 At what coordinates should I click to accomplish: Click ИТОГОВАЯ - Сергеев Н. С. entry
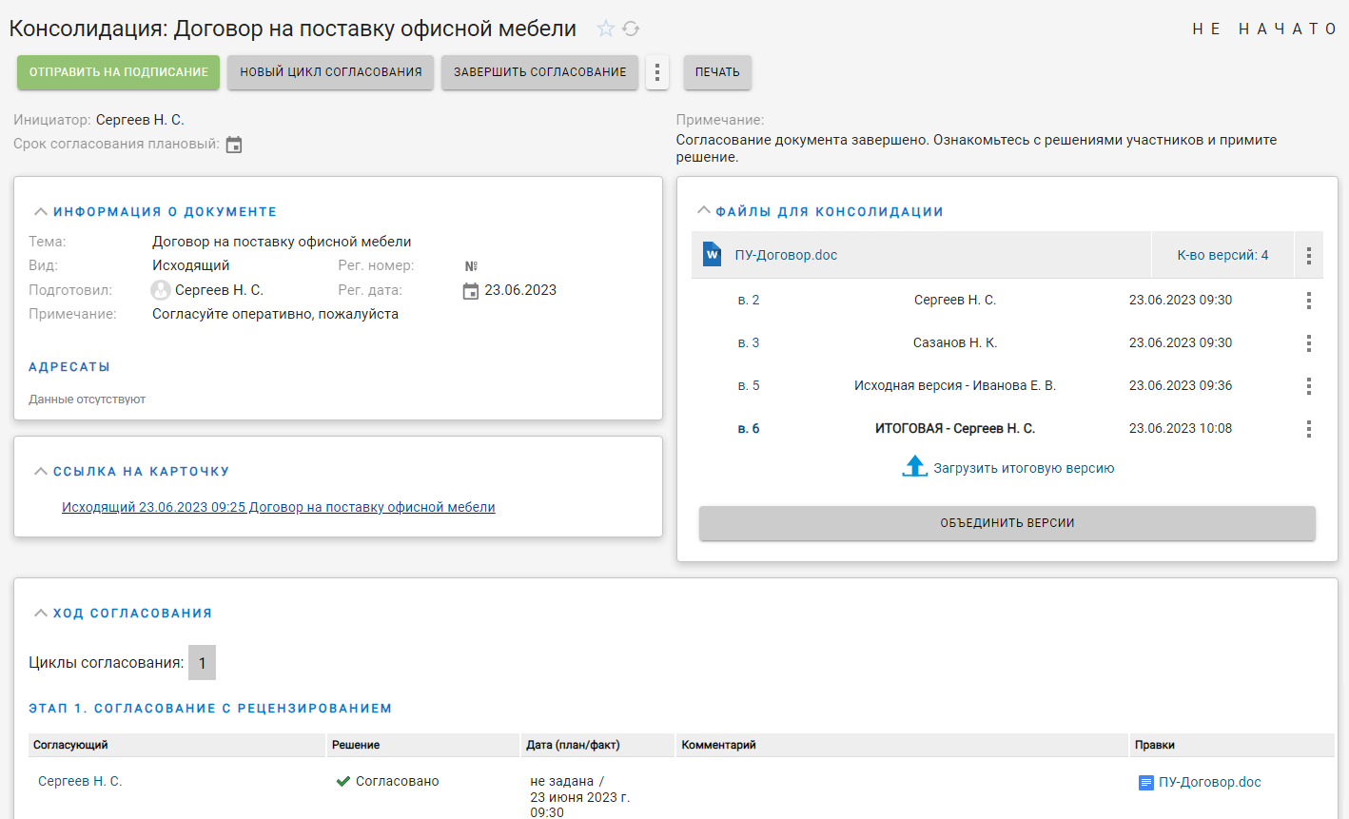[955, 428]
